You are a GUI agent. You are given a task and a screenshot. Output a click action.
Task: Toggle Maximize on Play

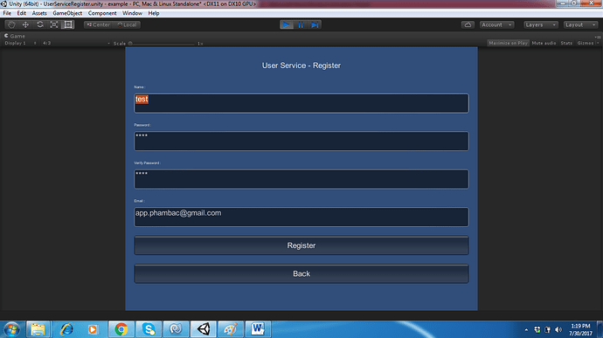(508, 43)
